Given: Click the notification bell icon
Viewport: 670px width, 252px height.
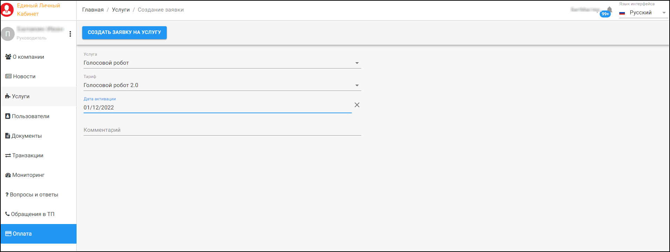Looking at the screenshot, I should [x=610, y=9].
